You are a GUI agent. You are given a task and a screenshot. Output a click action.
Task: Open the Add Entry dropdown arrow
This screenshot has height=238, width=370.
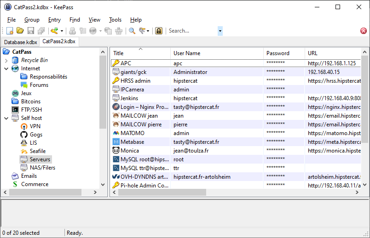[x=62, y=31]
